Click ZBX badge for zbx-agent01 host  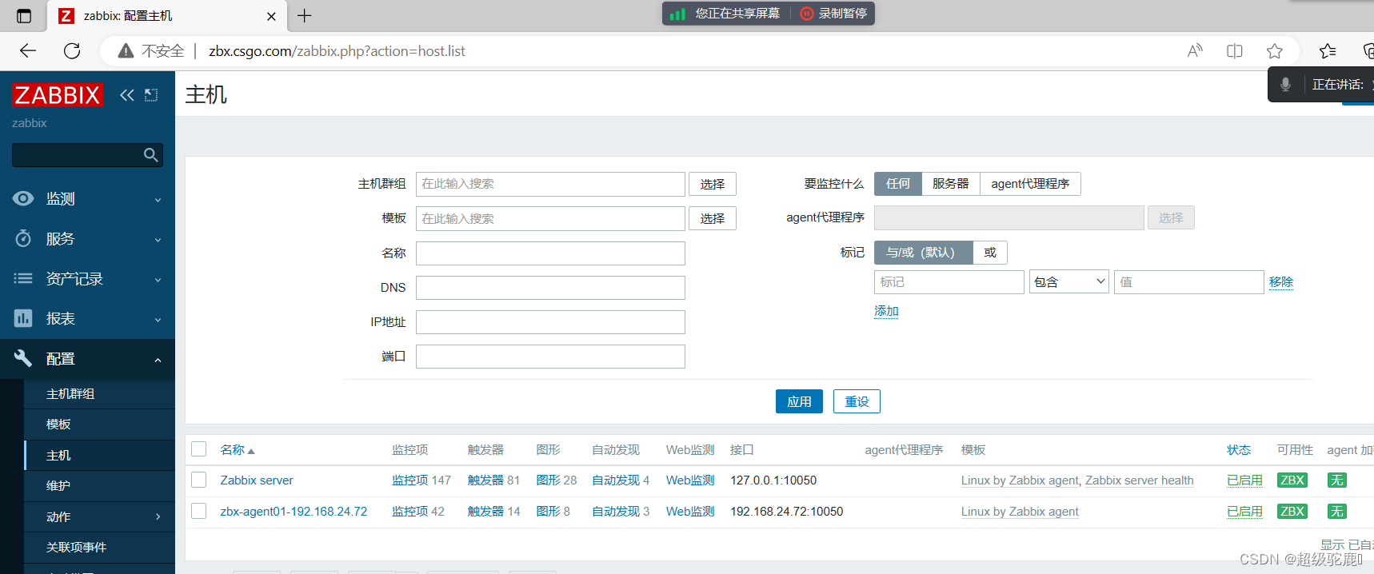[x=1292, y=512]
